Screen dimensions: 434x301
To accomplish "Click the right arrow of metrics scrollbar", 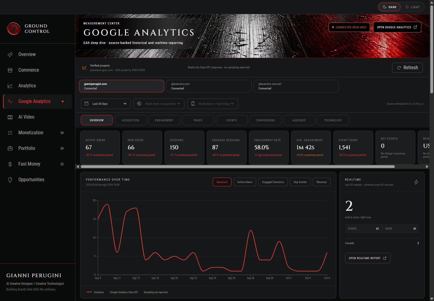I will (427, 166).
